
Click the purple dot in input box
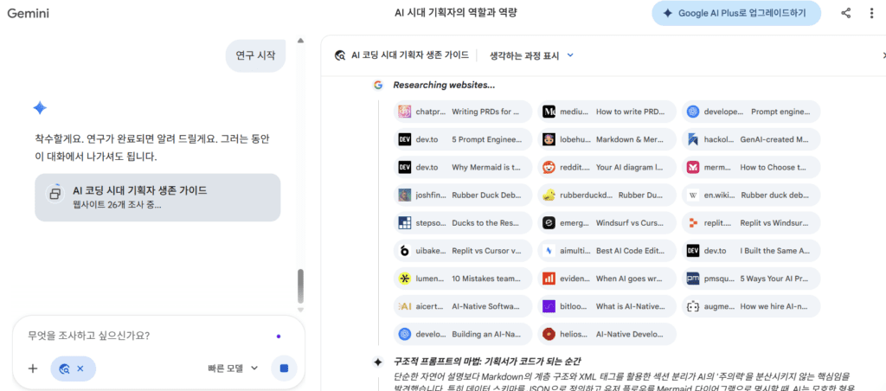[278, 337]
